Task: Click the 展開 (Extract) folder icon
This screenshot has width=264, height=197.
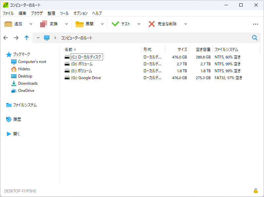Action: [79, 23]
